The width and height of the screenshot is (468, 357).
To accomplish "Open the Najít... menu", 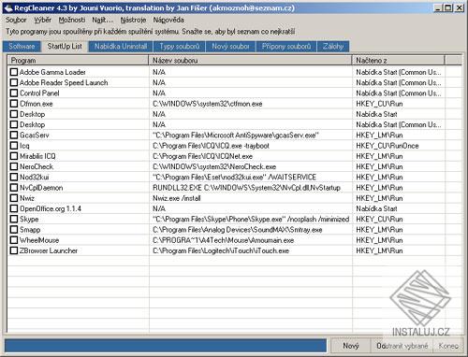I will click(x=102, y=20).
